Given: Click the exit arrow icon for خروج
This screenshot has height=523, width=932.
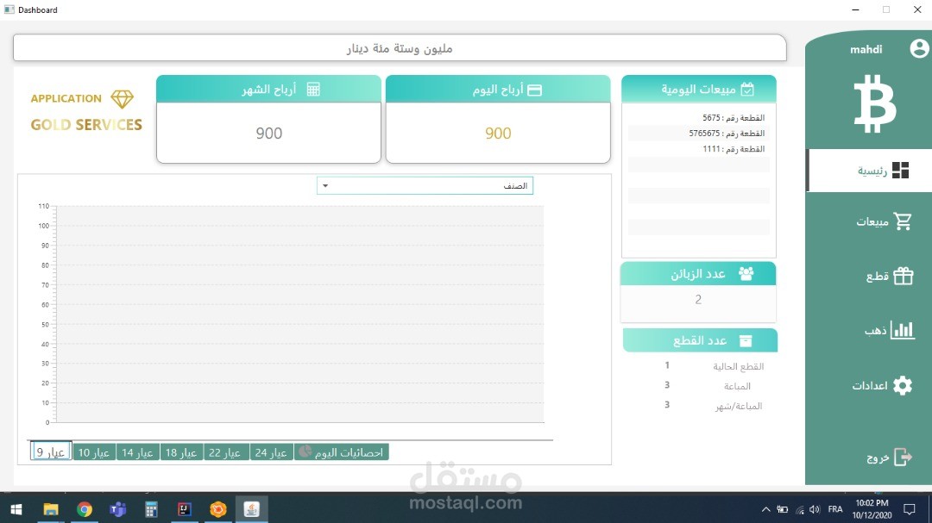Looking at the screenshot, I should [903, 458].
